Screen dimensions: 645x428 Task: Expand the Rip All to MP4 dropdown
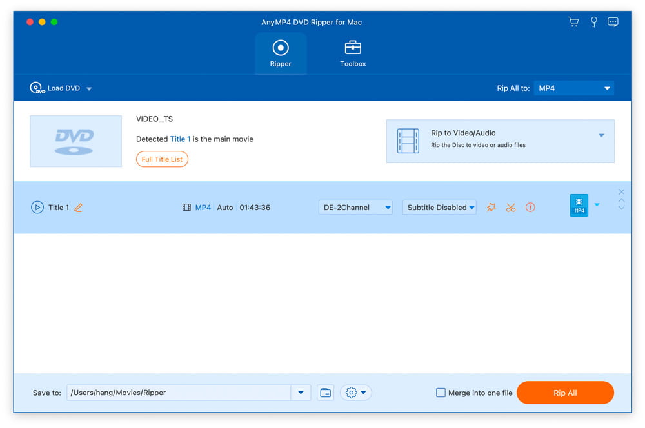coord(573,88)
